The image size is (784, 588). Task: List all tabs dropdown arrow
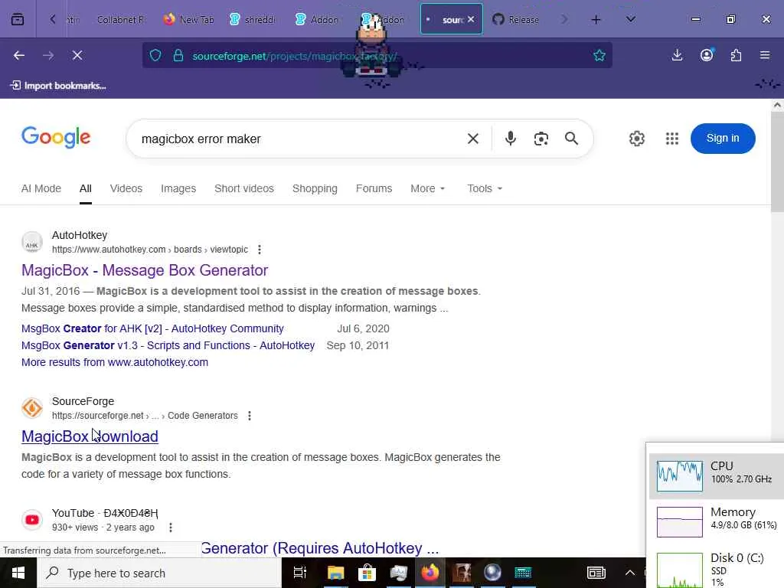631,19
